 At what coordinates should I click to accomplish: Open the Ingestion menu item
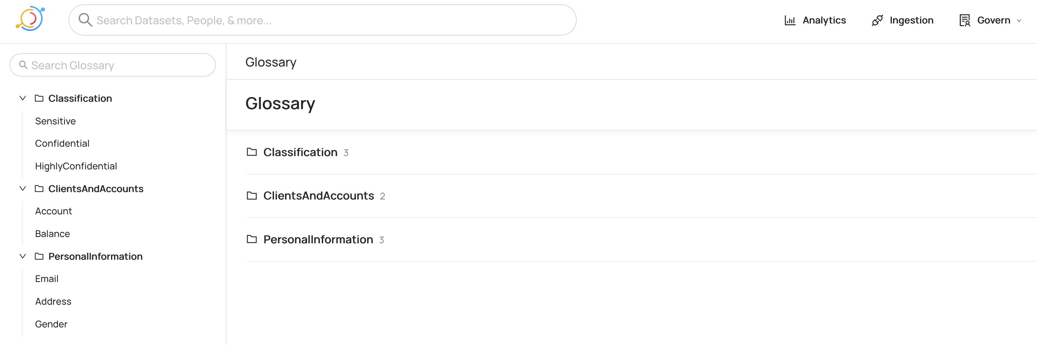(x=911, y=20)
